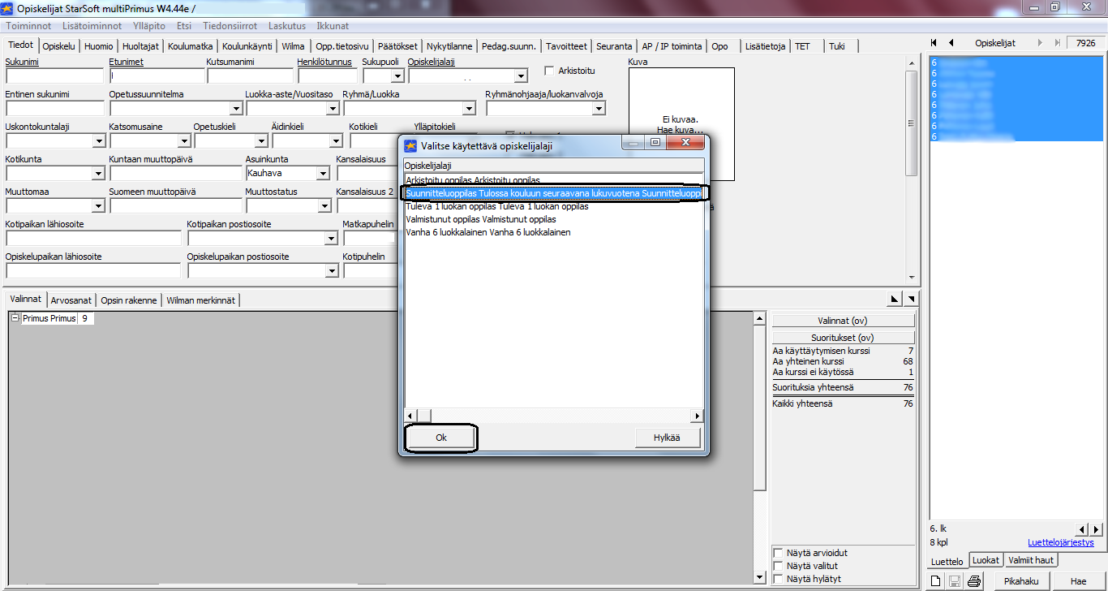The image size is (1108, 591).
Task: Switch to the Huoltajat tab
Action: point(140,46)
